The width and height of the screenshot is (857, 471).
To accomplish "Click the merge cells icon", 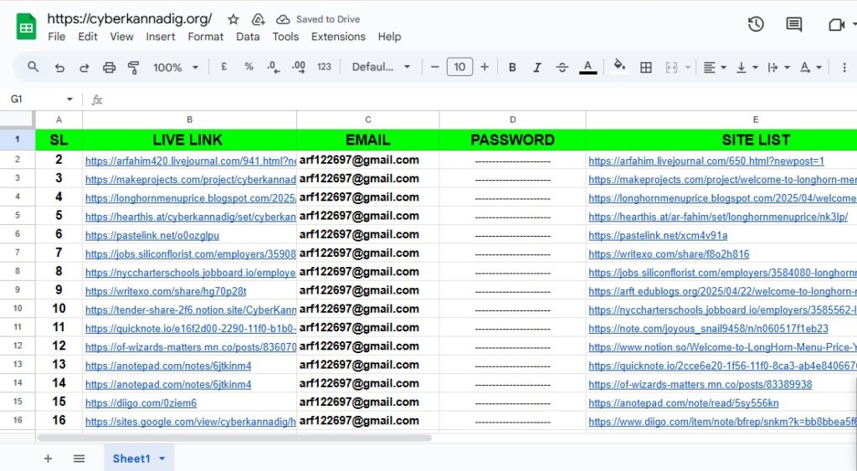I will click(671, 67).
